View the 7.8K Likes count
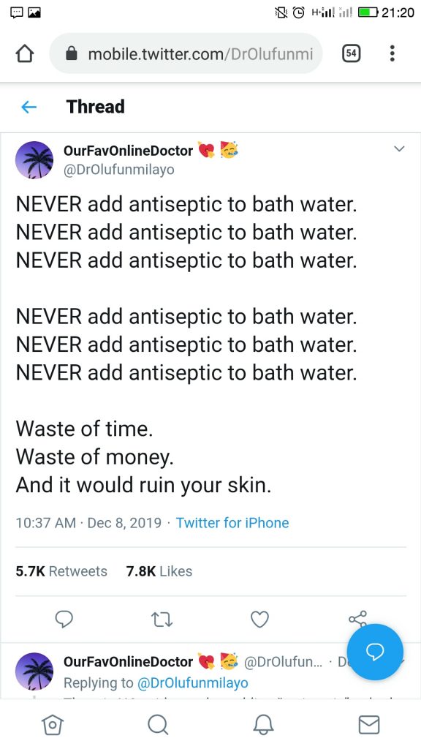Screen dimensions: 421x749 (158, 571)
